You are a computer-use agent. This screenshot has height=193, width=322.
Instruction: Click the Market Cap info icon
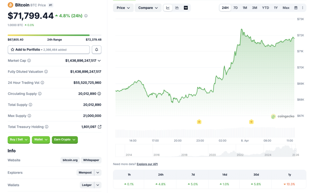tap(30, 61)
